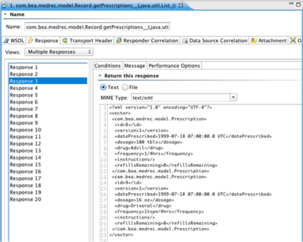Select Response 8 in the list
303x242 pixels.
tap(48, 116)
